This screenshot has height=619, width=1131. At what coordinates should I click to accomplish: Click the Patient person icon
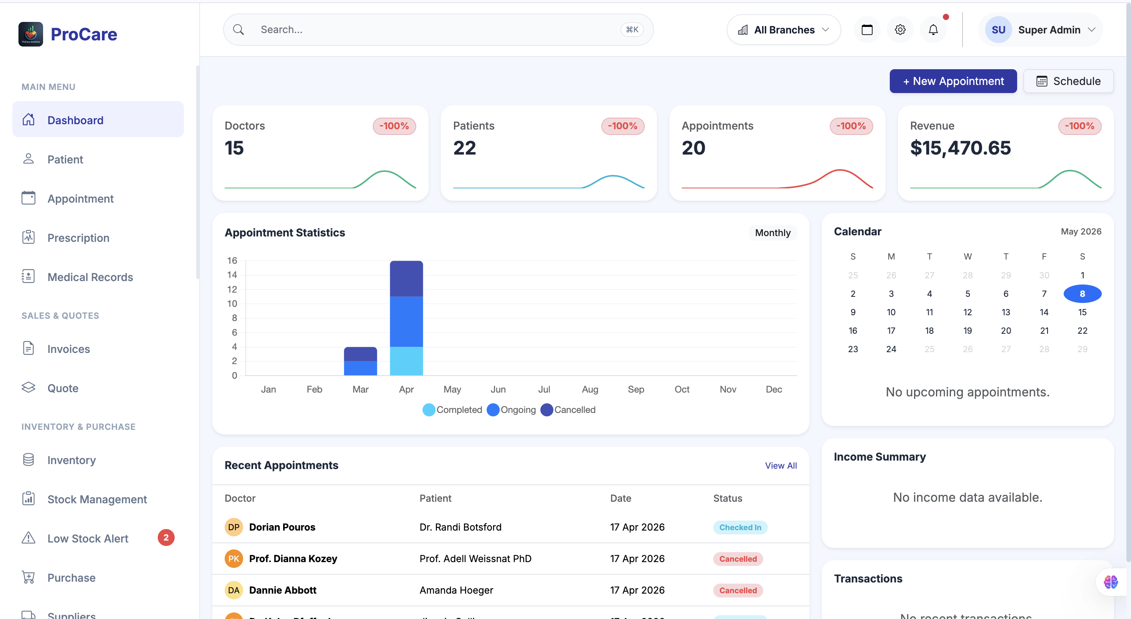[28, 159]
